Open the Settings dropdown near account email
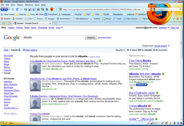Screen dimensions: 184x126 tap(168, 28)
